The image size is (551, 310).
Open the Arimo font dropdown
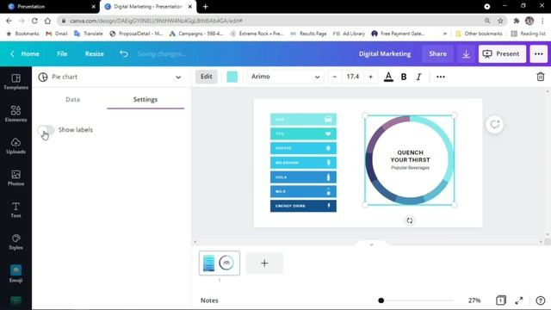point(285,77)
